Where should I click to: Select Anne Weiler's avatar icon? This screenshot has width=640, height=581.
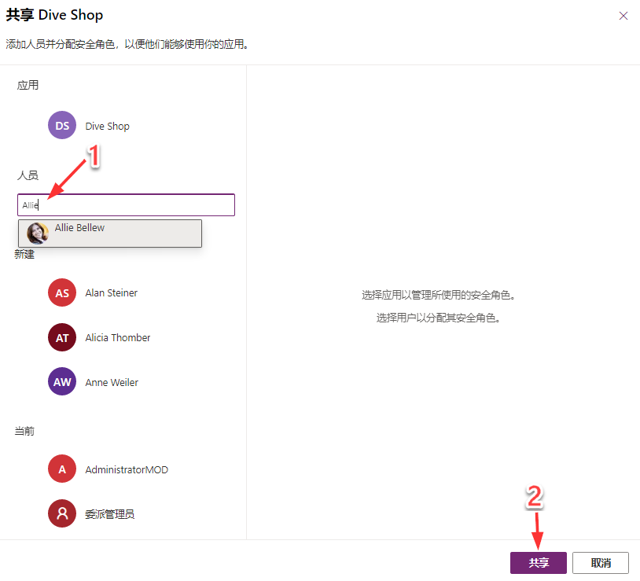61,382
